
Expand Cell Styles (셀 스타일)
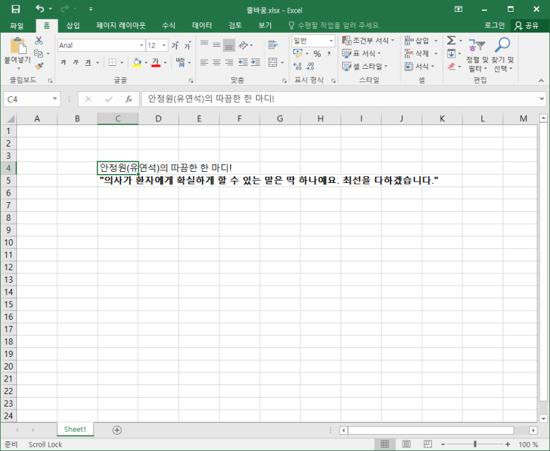click(x=365, y=66)
